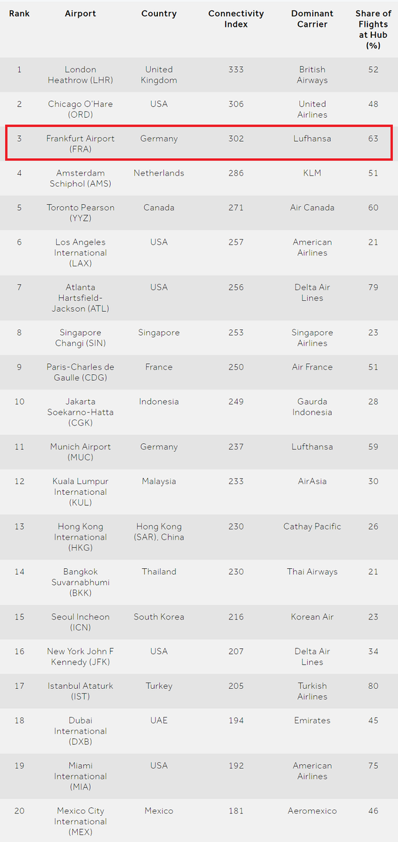Click the Aeromexico carrier cell
The width and height of the screenshot is (398, 842).
pos(312,811)
